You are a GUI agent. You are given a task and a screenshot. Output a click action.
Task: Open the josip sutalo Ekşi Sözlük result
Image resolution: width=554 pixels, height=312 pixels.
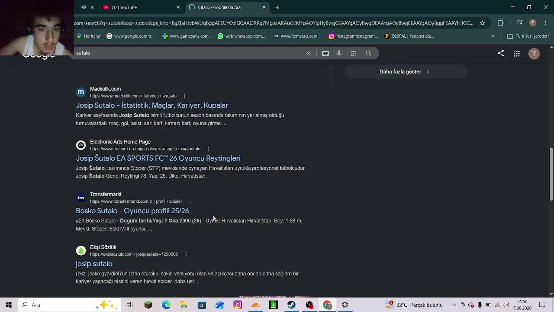pyautogui.click(x=94, y=264)
